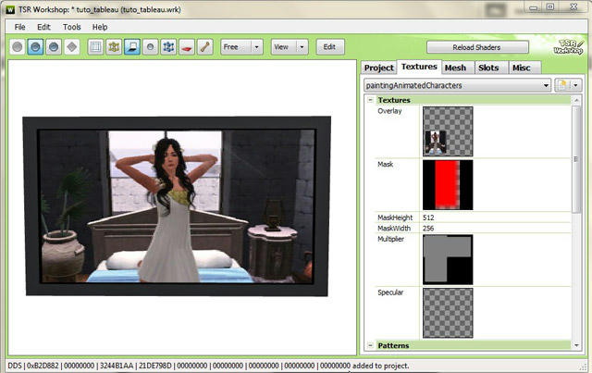
Task: Collapse the Patterns section
Action: click(x=370, y=345)
